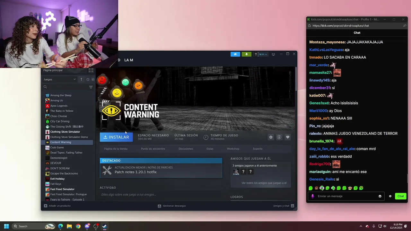This screenshot has height=231, width=411.
Task: Open the Guías tab
Action: tap(210, 149)
